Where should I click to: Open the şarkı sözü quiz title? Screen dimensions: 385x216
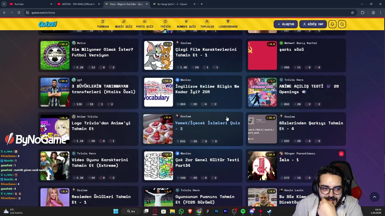tap(291, 49)
